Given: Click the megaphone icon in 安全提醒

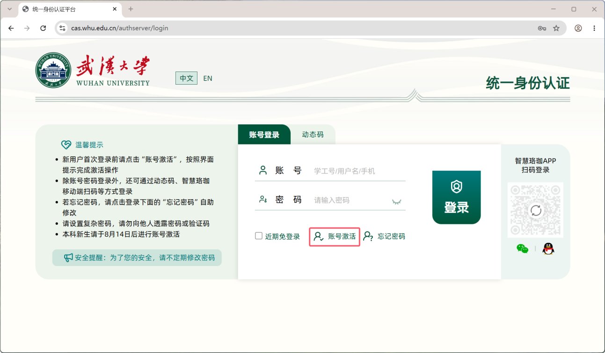Looking at the screenshot, I should [x=68, y=258].
